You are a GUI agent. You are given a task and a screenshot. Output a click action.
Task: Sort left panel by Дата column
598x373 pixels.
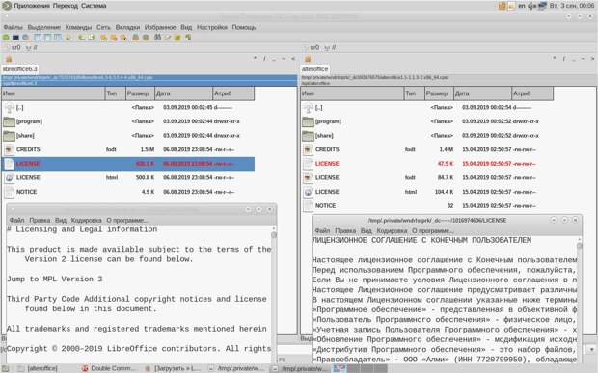183,93
